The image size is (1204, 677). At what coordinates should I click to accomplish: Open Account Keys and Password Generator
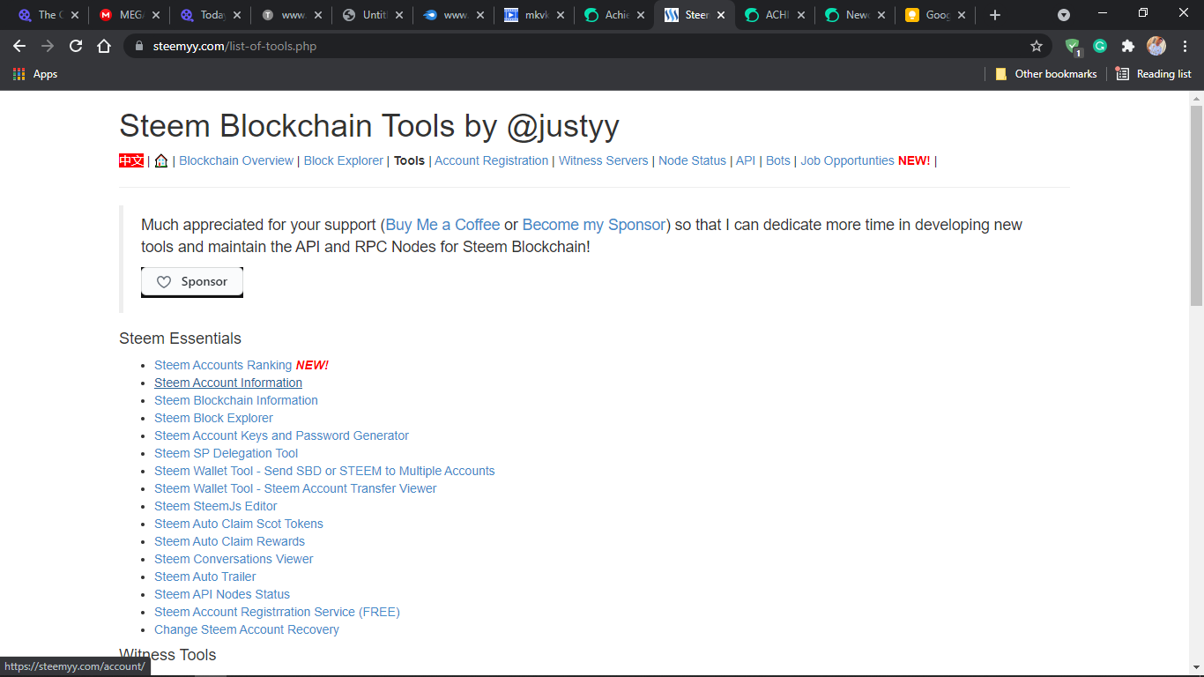281,435
